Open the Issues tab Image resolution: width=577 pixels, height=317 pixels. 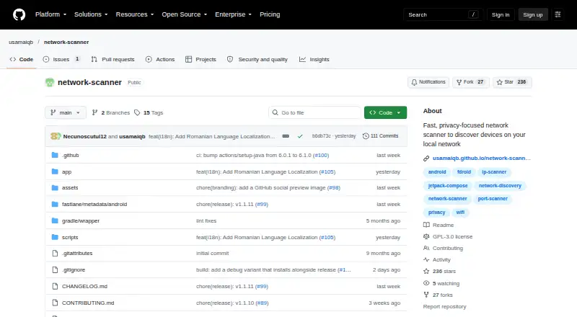pyautogui.click(x=61, y=59)
